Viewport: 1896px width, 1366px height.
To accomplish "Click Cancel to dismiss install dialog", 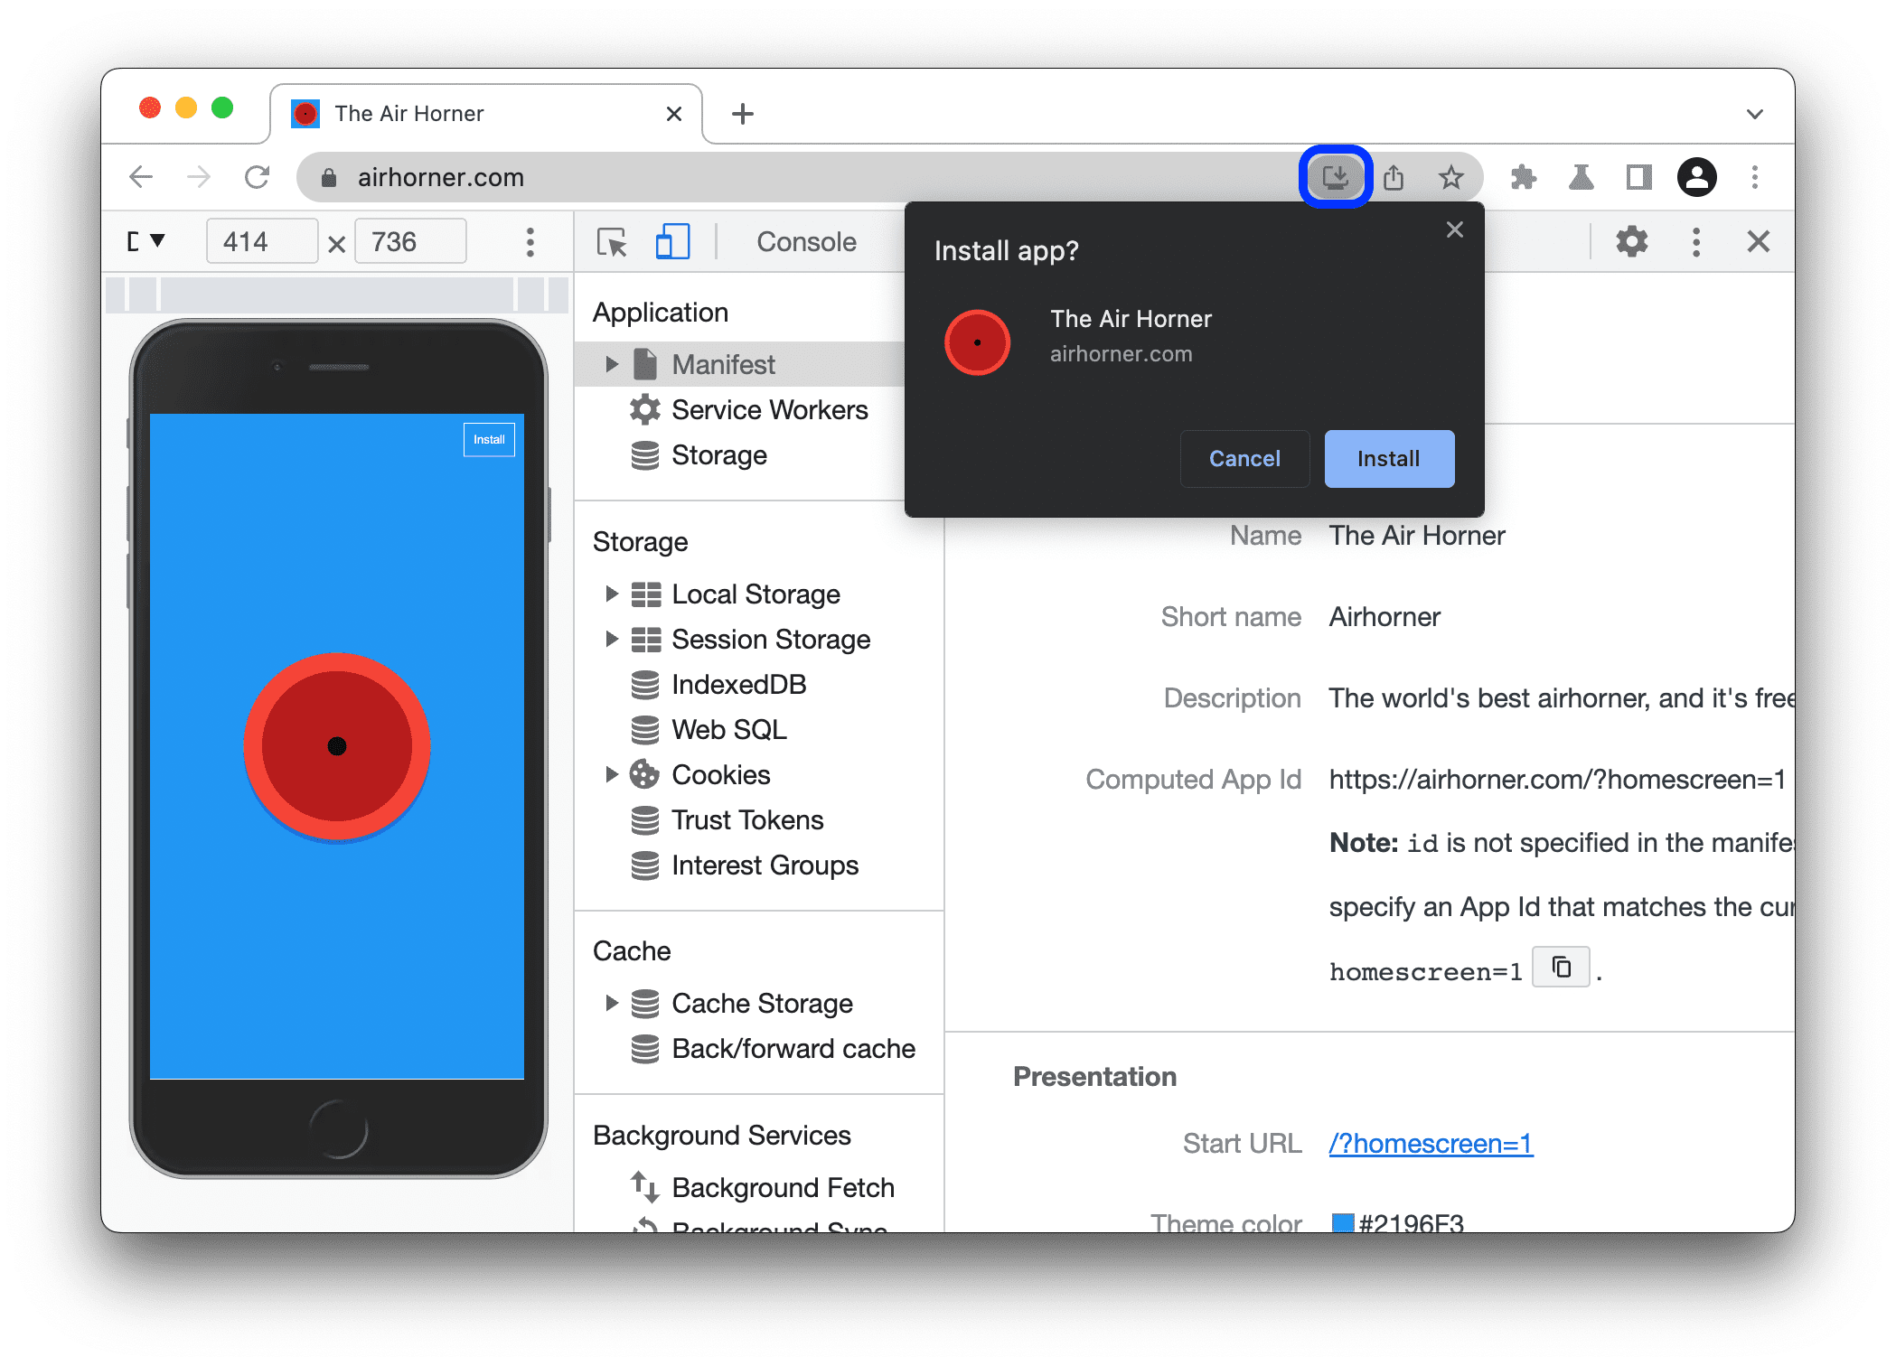I will pyautogui.click(x=1243, y=458).
